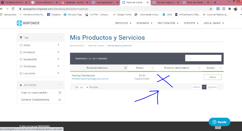This screenshot has width=242, height=131.
Task: Collapse the Ver filter panel
Action: [60, 38]
